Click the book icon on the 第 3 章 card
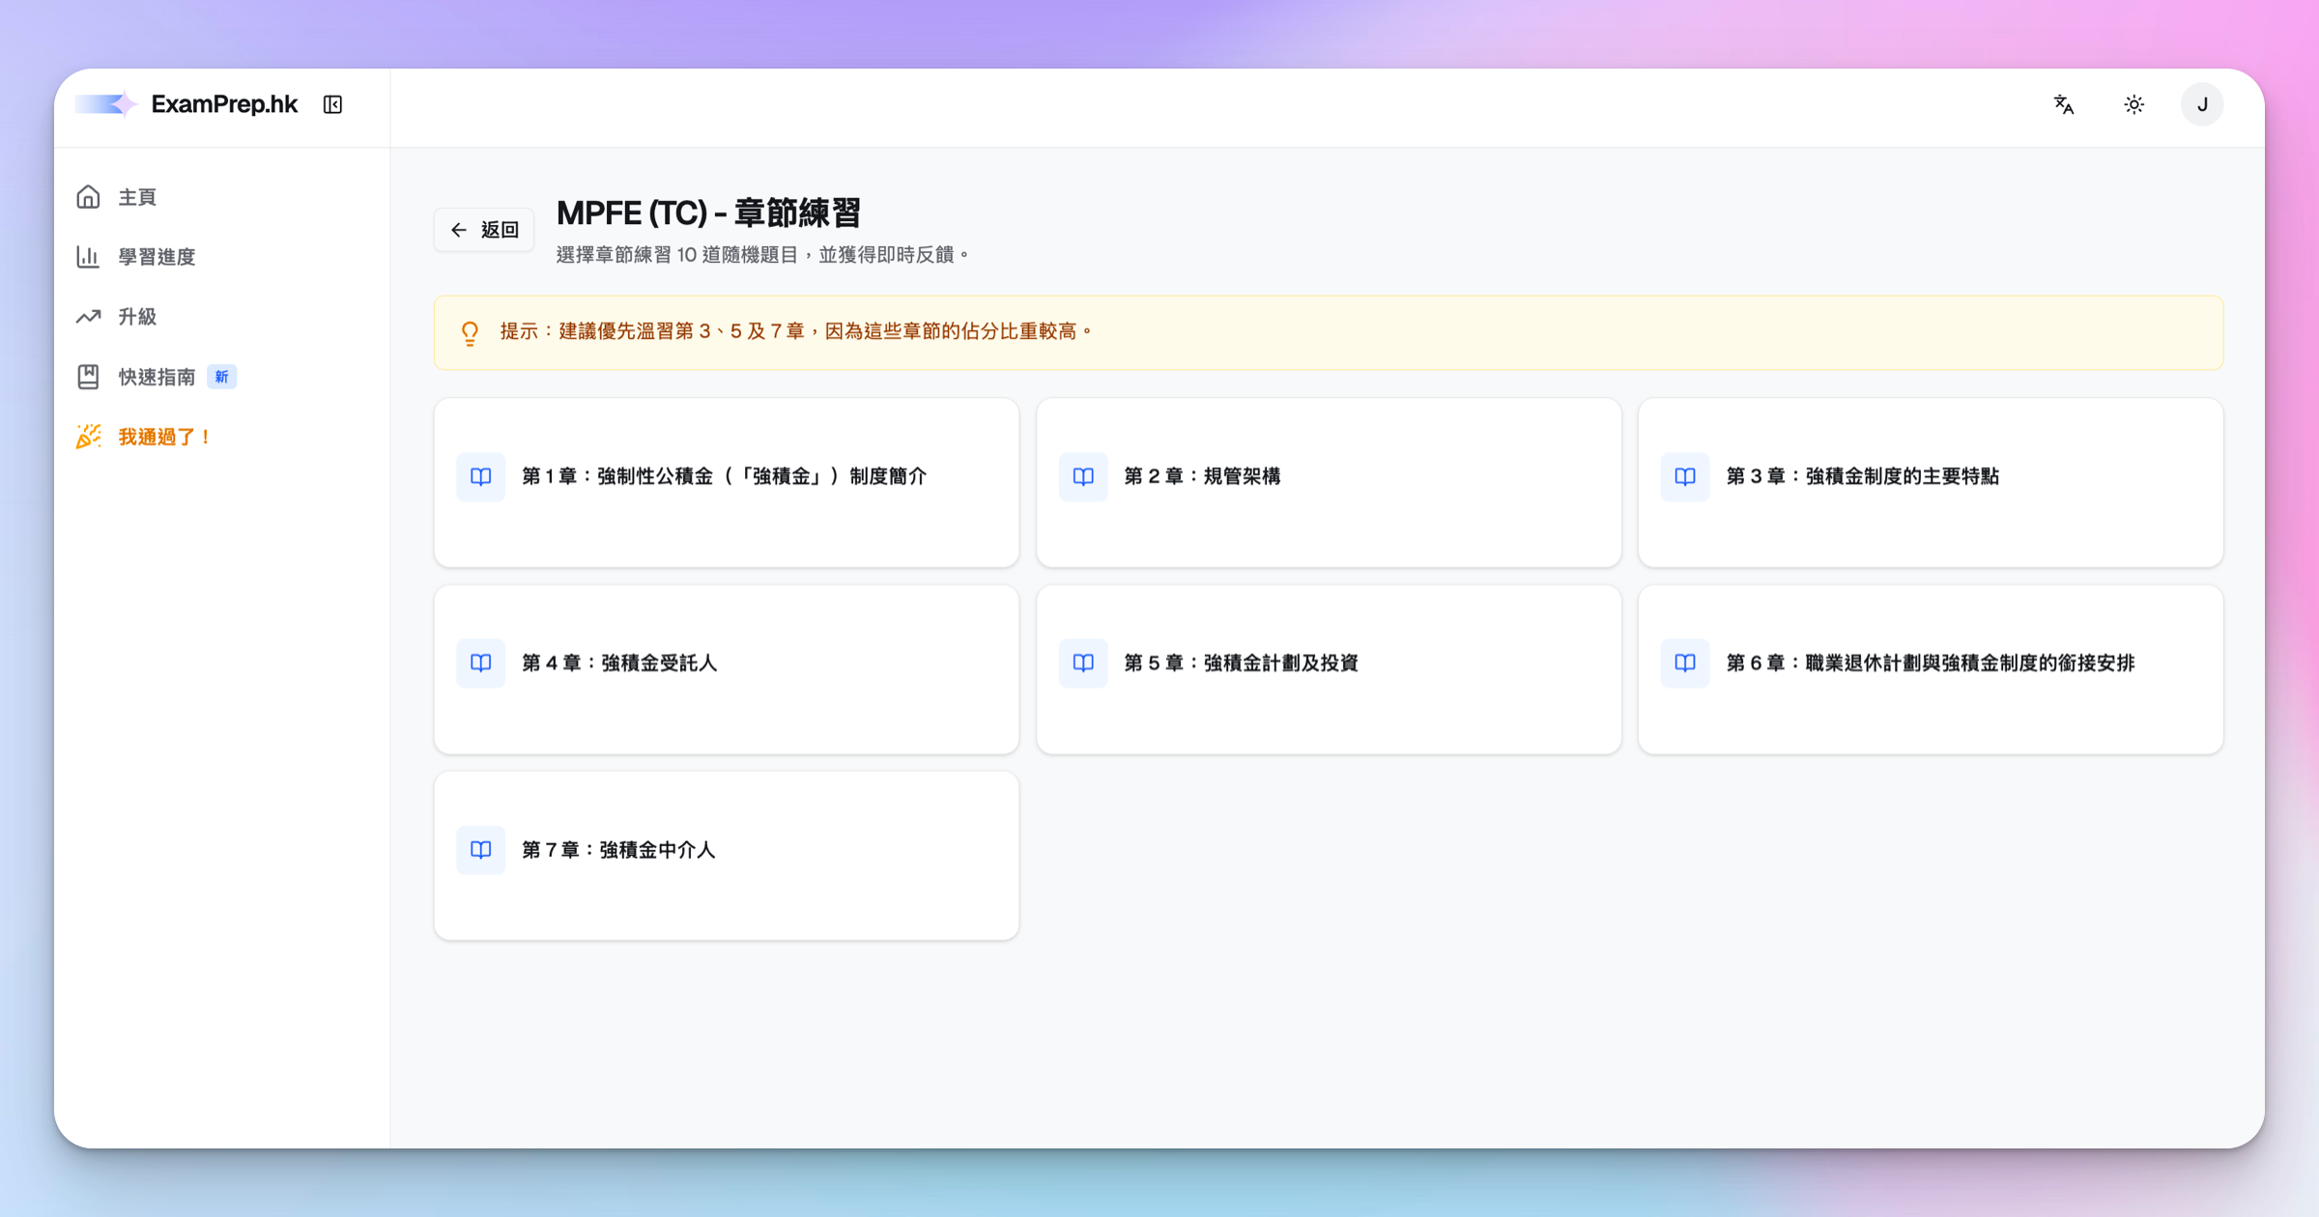2319x1217 pixels. point(1685,476)
